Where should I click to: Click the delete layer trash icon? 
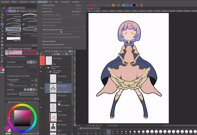pyautogui.click(x=72, y=54)
